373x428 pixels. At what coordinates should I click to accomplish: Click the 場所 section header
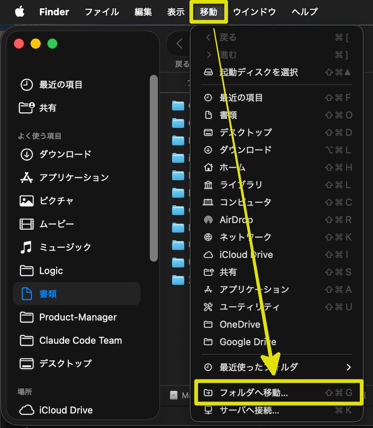point(25,392)
